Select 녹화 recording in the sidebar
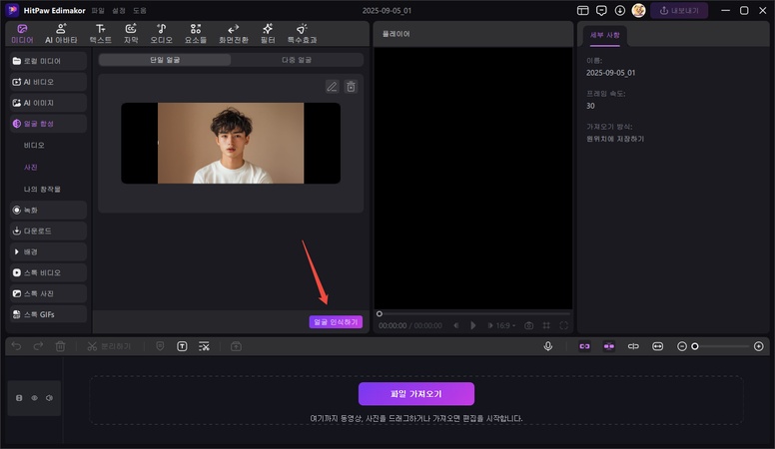Screen dimensions: 775x449 click(x=48, y=210)
